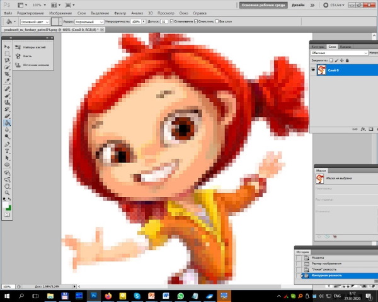Screen dimensions: 378x302
Task: Enable the Все слои checkbox
Action: coord(217,21)
